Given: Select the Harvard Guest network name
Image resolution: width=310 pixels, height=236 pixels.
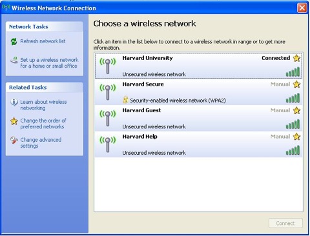Looking at the screenshot, I should click(x=141, y=110).
